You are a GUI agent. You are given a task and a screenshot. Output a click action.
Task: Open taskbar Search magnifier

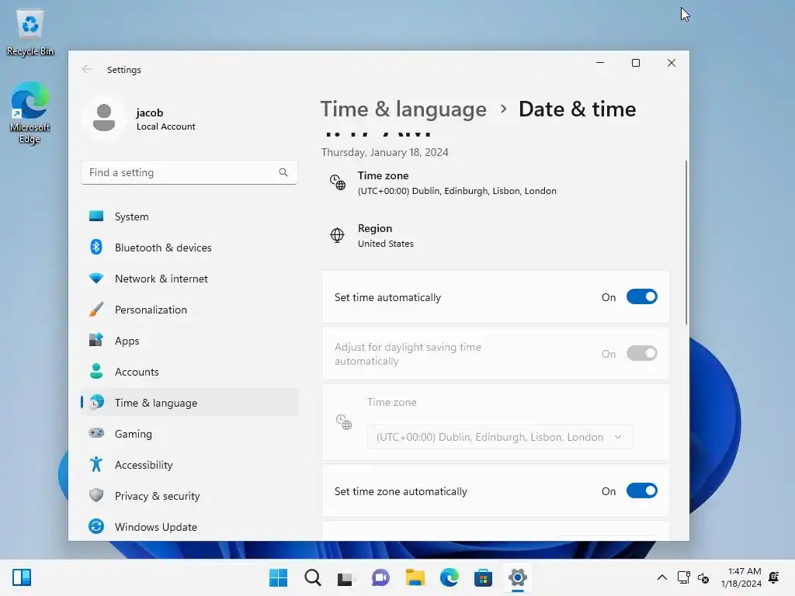[312, 577]
